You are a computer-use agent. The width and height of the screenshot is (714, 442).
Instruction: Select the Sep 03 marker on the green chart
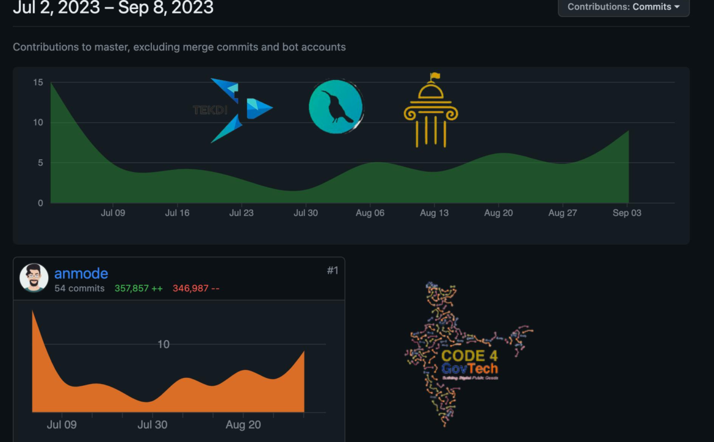[627, 213]
